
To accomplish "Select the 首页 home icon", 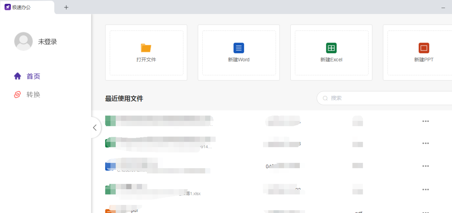I will (x=17, y=76).
